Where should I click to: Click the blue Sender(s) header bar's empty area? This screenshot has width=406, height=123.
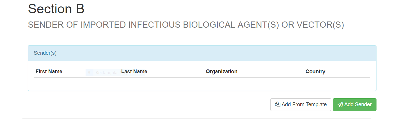(207, 53)
